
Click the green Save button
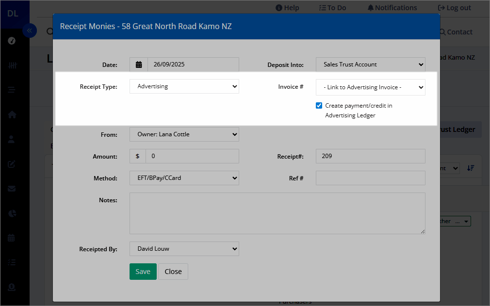[143, 272]
